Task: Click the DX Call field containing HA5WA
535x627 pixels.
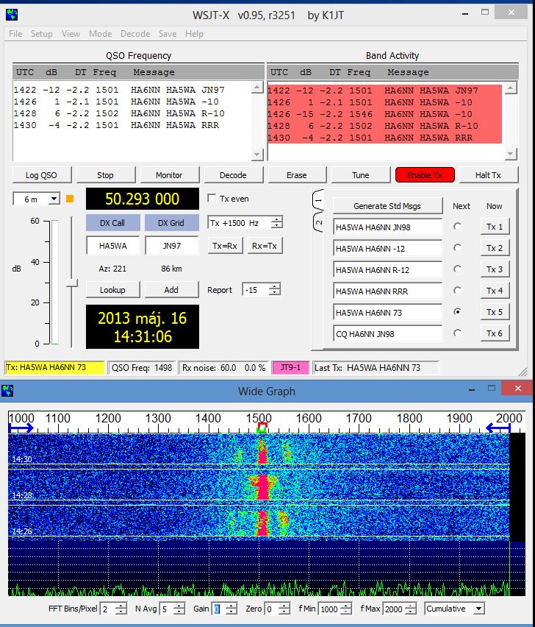Action: [112, 246]
